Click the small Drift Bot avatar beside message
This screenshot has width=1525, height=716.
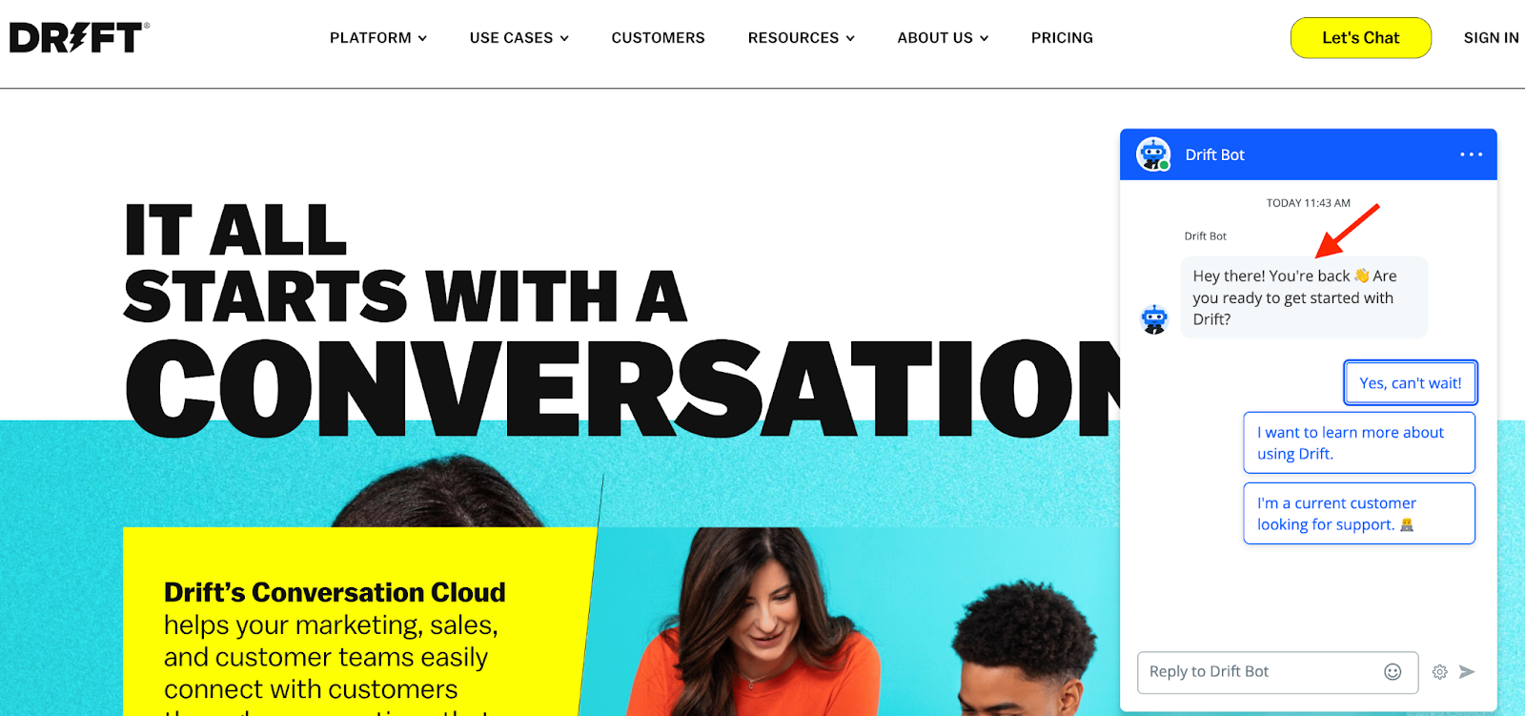pos(1154,319)
